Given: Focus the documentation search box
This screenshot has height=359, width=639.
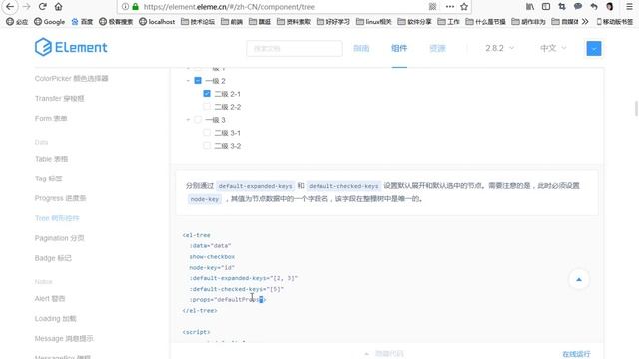Looking at the screenshot, I should [295, 49].
